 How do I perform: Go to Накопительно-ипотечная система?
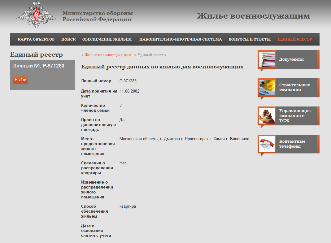(181, 39)
